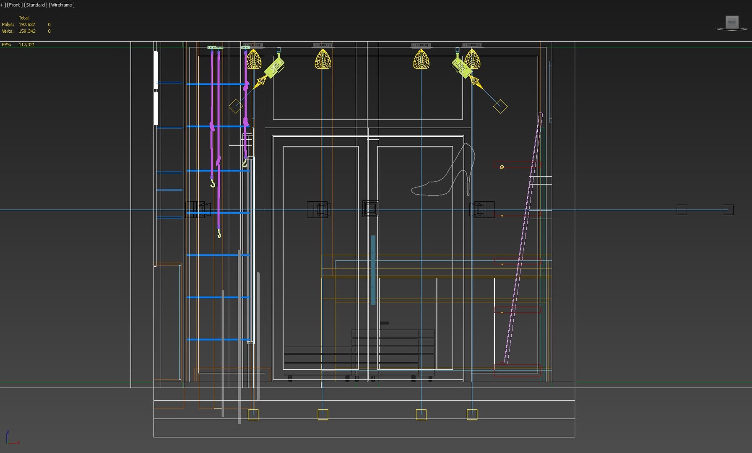Select the second pendant lamp from left
Viewport: 752px width, 453px height.
(323, 59)
